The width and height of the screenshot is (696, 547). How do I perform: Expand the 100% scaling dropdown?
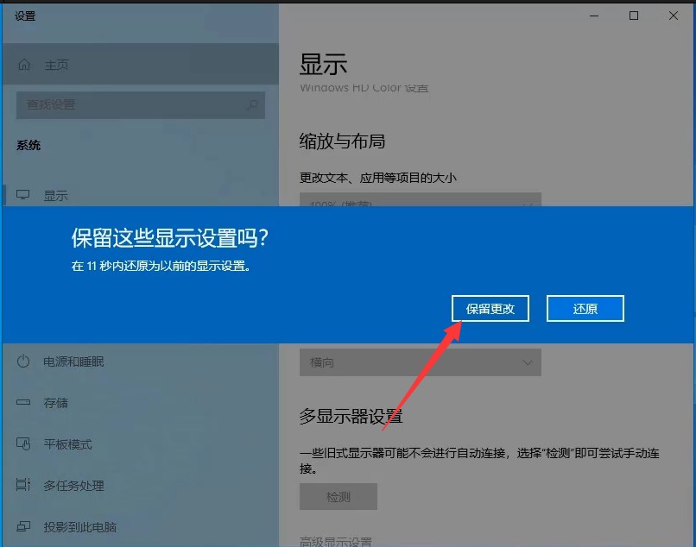(x=420, y=201)
